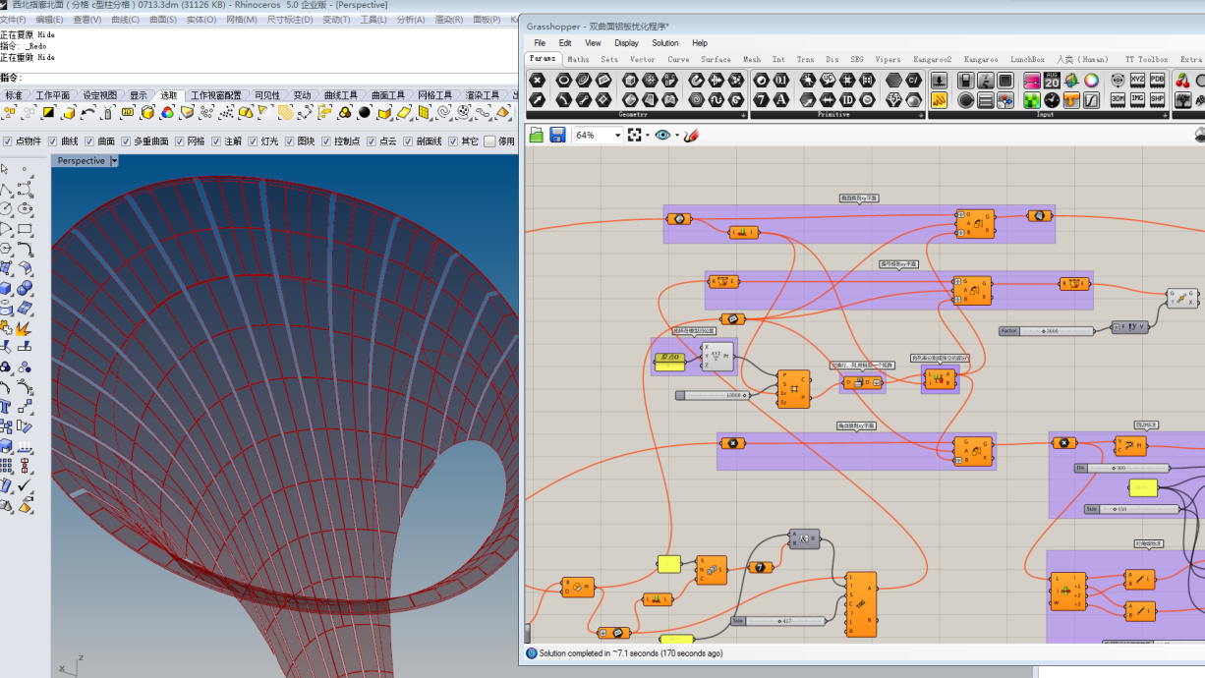Click the text object tool in Rhino sidebar

7,406
